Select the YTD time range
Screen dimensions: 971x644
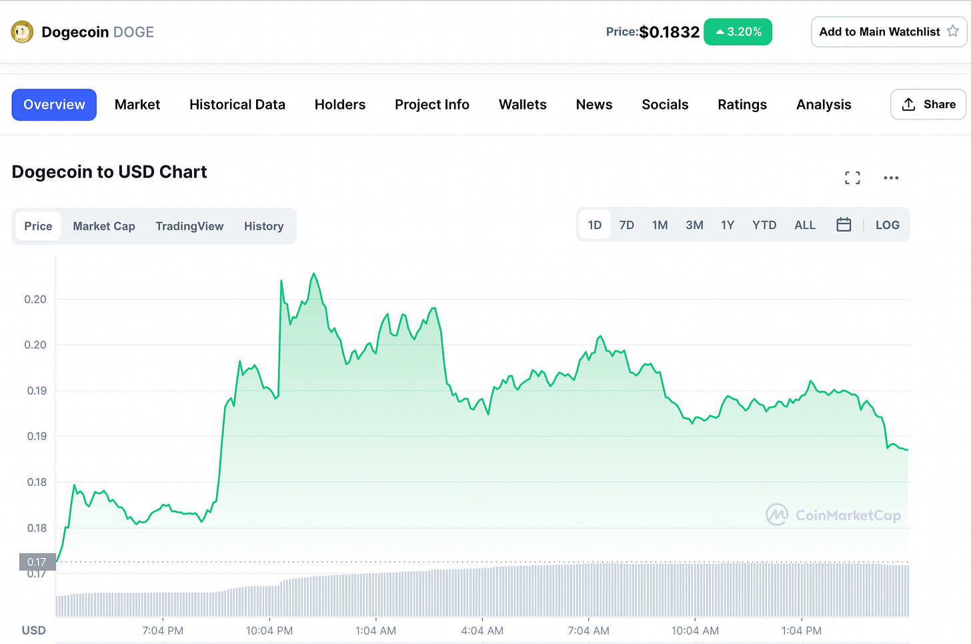click(x=764, y=225)
